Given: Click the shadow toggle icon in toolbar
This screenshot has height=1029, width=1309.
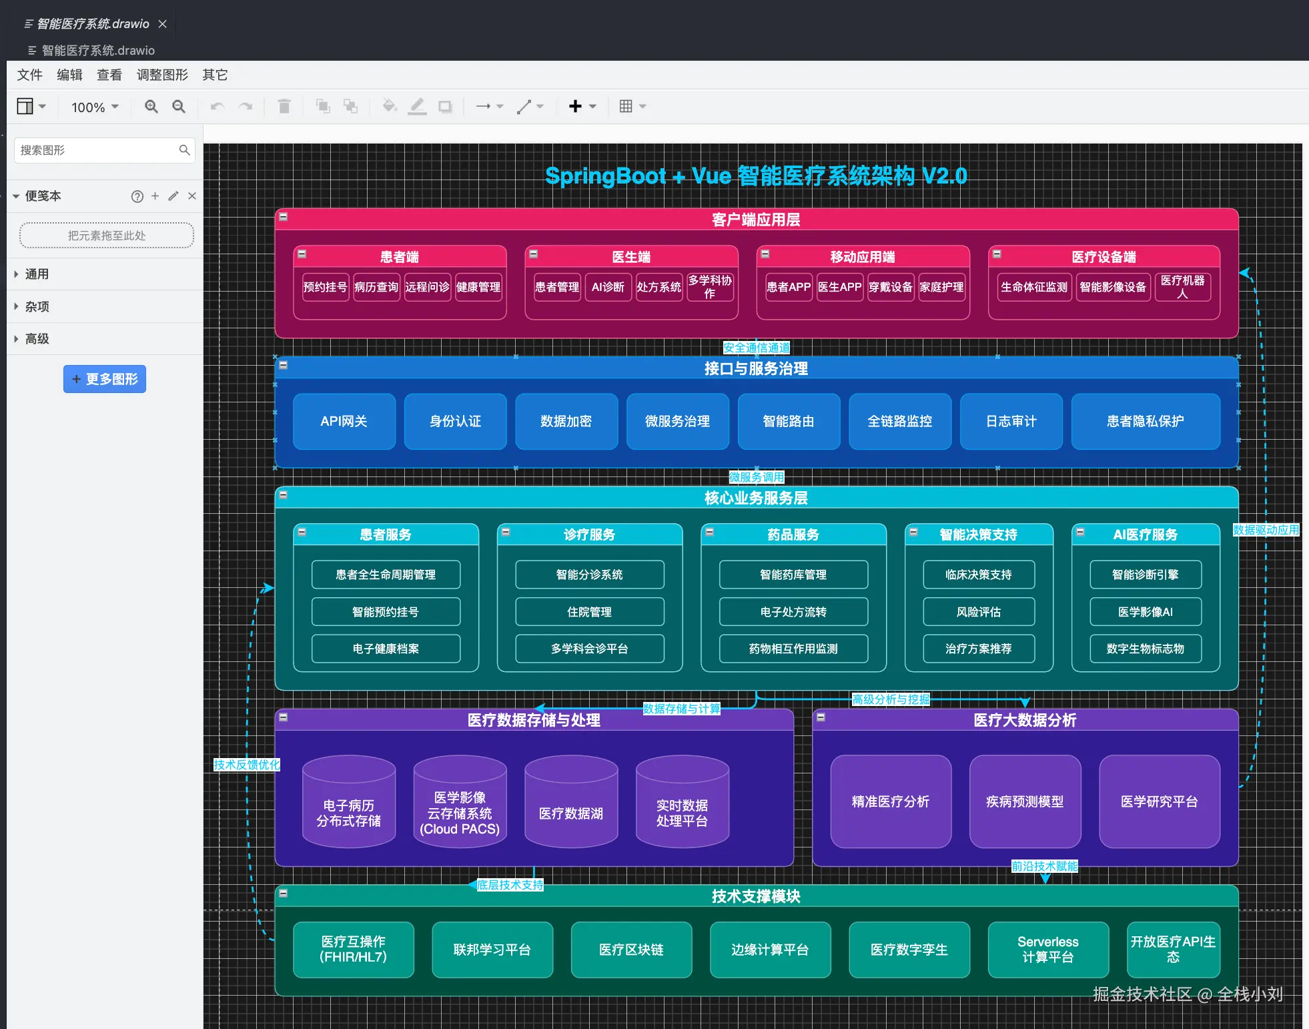Looking at the screenshot, I should [x=445, y=107].
